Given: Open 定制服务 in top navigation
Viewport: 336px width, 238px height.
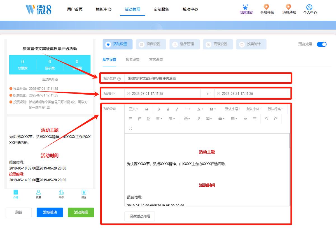Looking at the screenshot, I should point(161,9).
